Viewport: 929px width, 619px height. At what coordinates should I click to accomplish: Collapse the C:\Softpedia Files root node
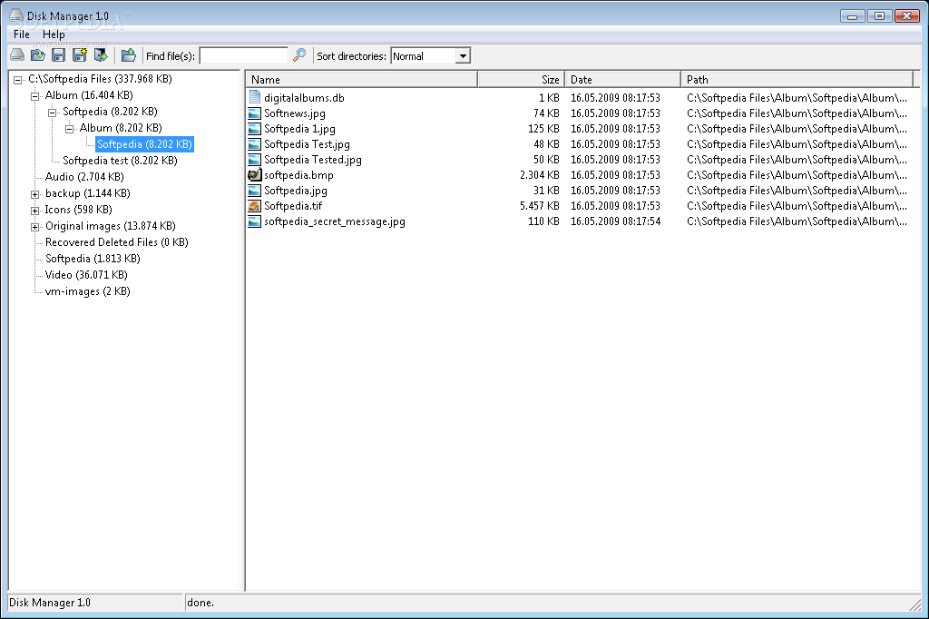tap(18, 80)
